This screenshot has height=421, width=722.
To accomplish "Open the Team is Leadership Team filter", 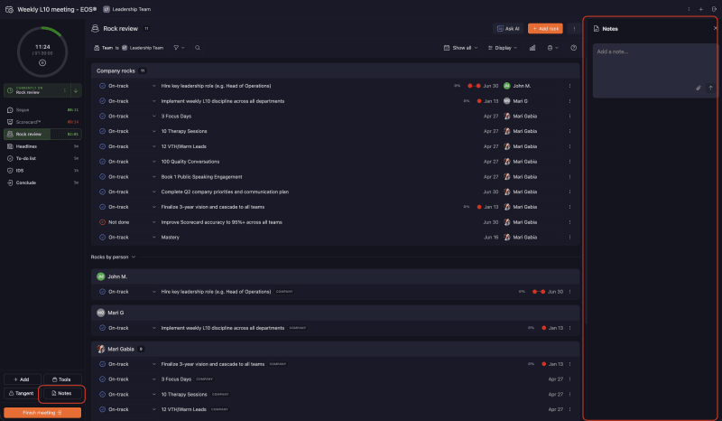I will click(x=128, y=48).
